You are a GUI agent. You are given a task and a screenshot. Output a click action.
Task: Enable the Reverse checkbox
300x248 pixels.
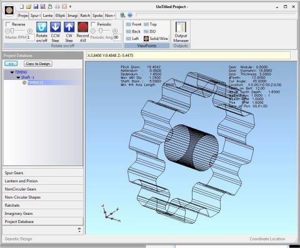coord(8,24)
